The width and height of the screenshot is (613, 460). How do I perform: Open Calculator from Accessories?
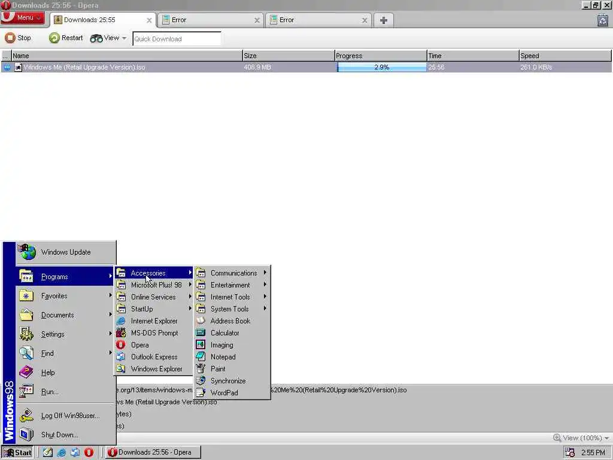[x=232, y=333]
